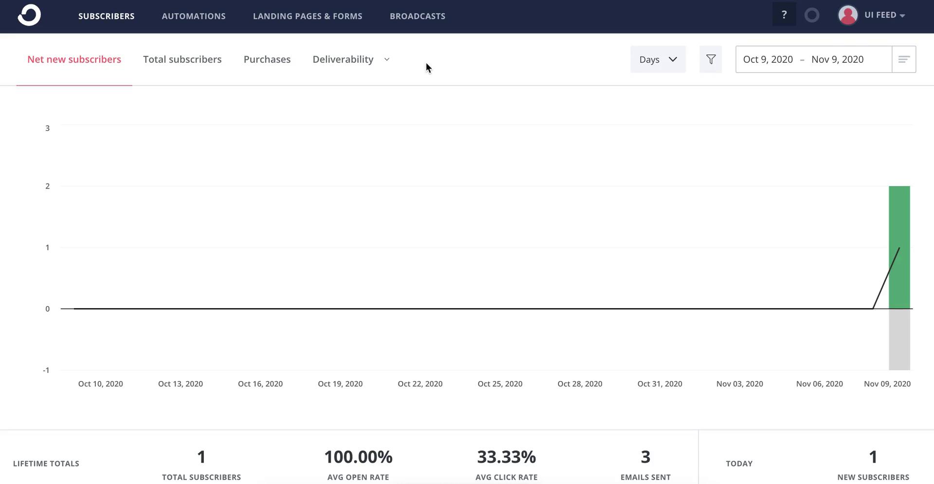Open the filter funnel icon
Viewport: 934px width, 484px height.
(711, 59)
